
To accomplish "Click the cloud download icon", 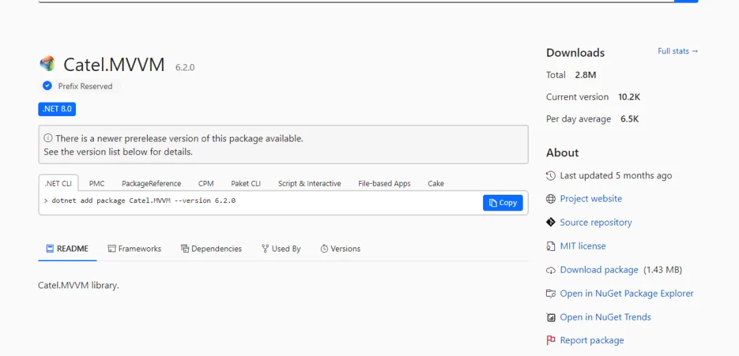I will (550, 271).
